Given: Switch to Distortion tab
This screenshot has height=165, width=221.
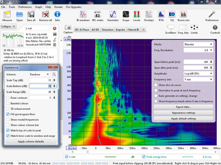Looking at the screenshot, I should point(107,30).
